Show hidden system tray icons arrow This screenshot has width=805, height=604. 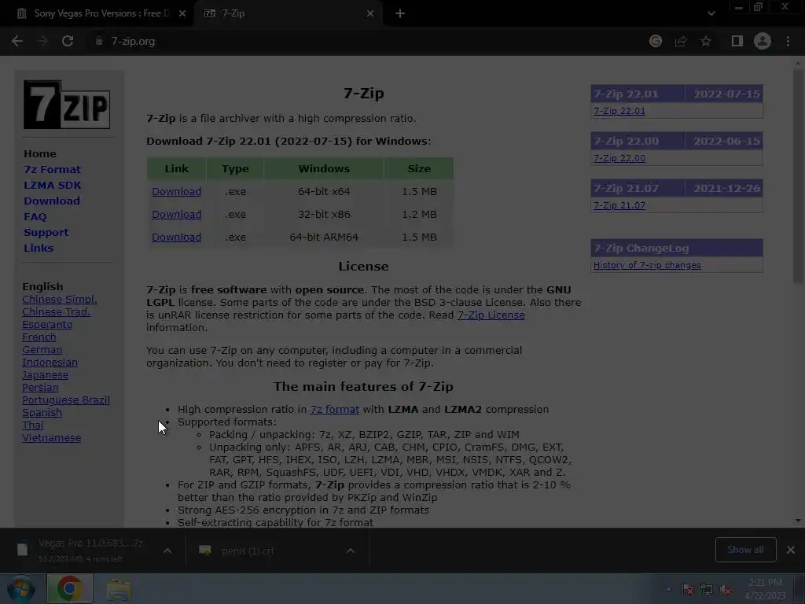tap(668, 589)
